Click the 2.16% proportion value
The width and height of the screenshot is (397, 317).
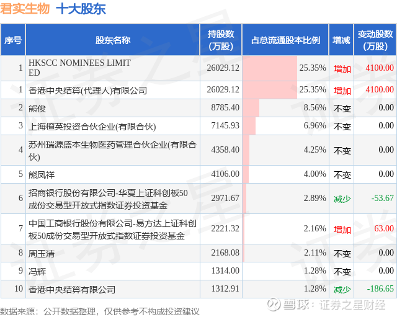(314, 229)
